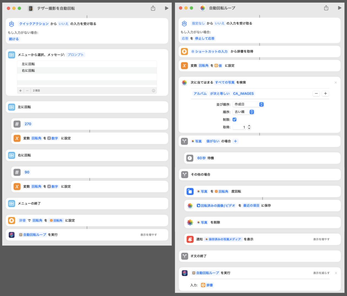This screenshot has width=347, height=296.
Task: Run the 自動回転ループ shortcut with play button
Action: 340,8
